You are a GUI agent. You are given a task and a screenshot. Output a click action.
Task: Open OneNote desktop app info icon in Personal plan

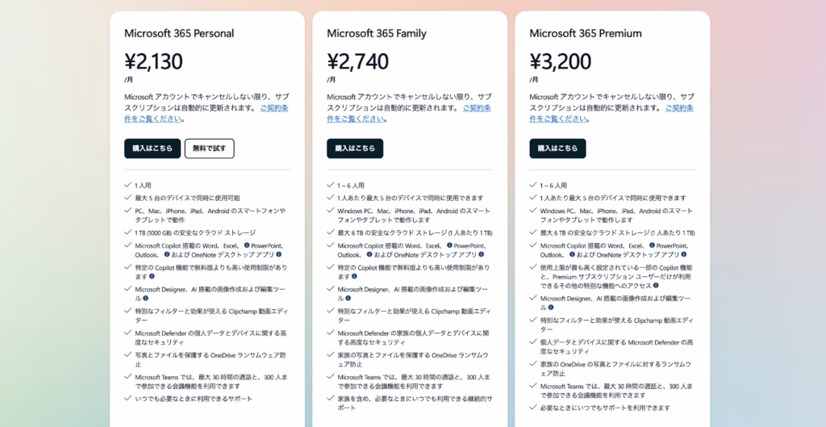click(x=279, y=254)
